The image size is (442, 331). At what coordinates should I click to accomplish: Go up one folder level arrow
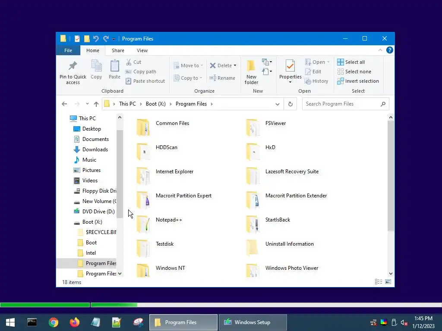96,104
